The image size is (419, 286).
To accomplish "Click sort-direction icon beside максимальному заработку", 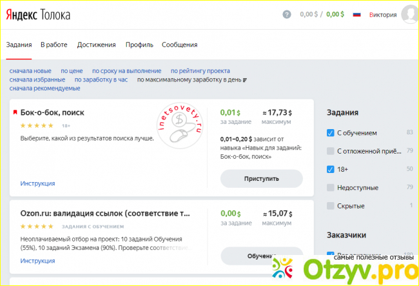I will [244, 80].
